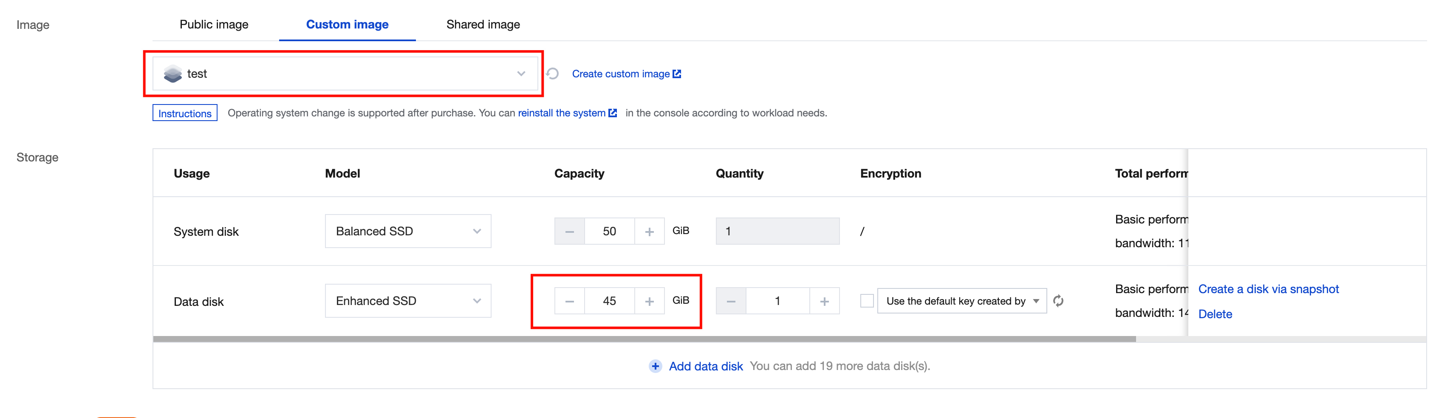
Task: Refresh the custom image list
Action: pos(552,73)
